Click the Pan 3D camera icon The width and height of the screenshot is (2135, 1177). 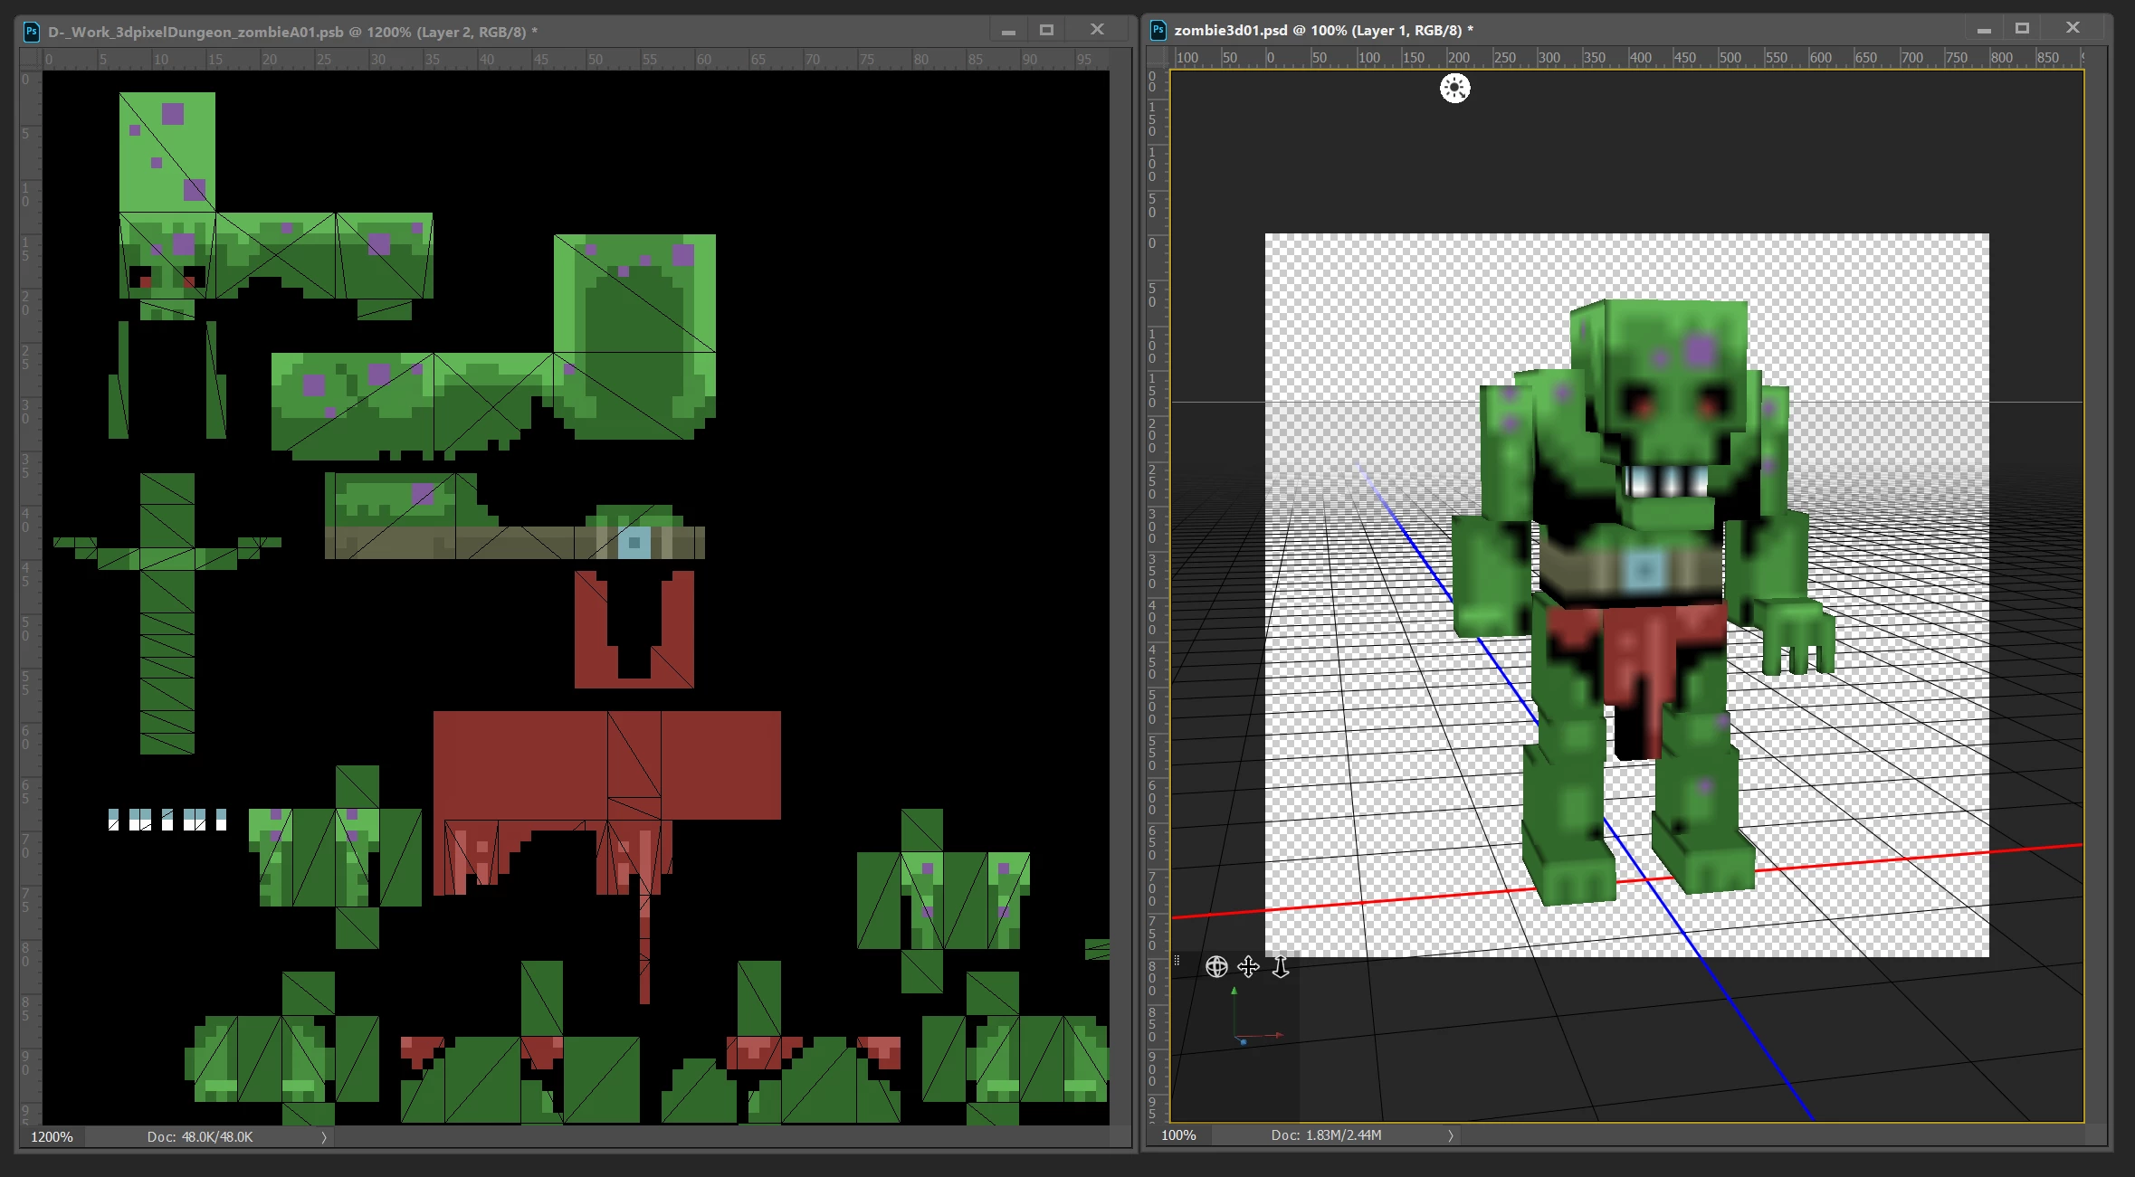[x=1248, y=967]
